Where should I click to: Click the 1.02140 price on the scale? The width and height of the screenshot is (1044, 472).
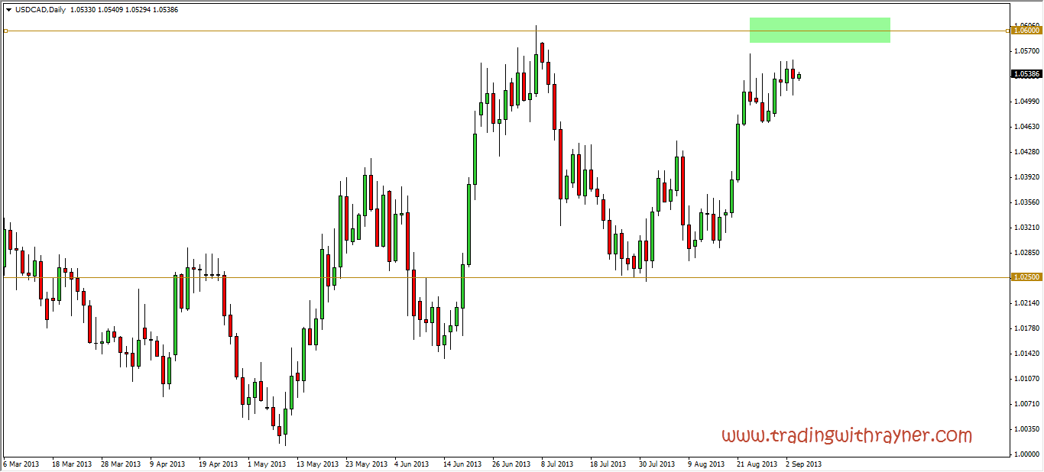[x=1026, y=302]
